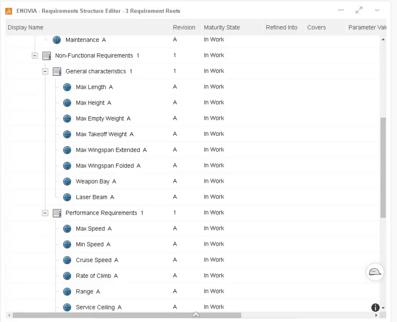Image resolution: width=397 pixels, height=322 pixels.
Task: Select the Max Speed A row label
Action: pyautogui.click(x=94, y=229)
